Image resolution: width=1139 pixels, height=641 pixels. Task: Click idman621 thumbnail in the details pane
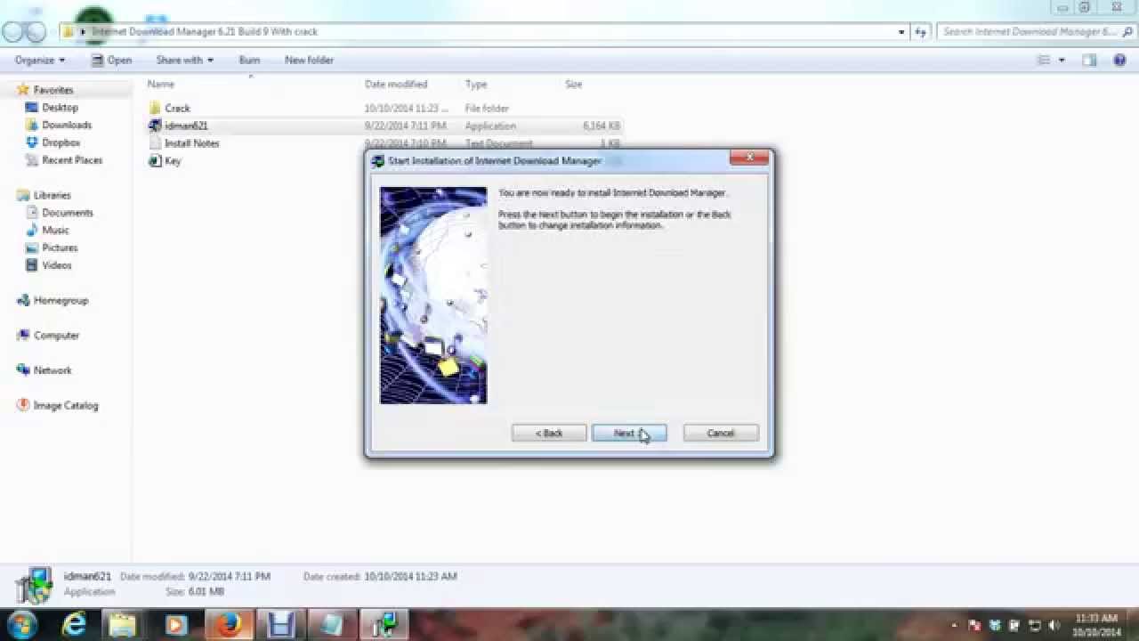[x=34, y=586]
